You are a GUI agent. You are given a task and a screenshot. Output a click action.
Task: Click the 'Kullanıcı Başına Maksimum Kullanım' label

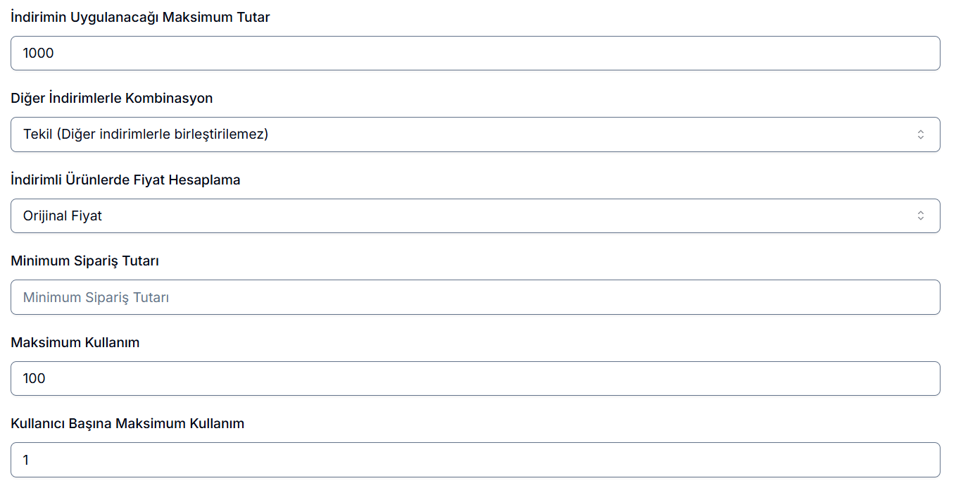coord(127,424)
